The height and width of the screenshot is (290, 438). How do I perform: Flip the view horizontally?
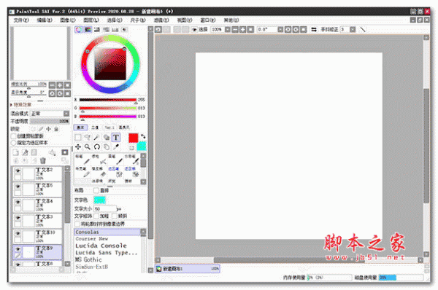point(314,30)
